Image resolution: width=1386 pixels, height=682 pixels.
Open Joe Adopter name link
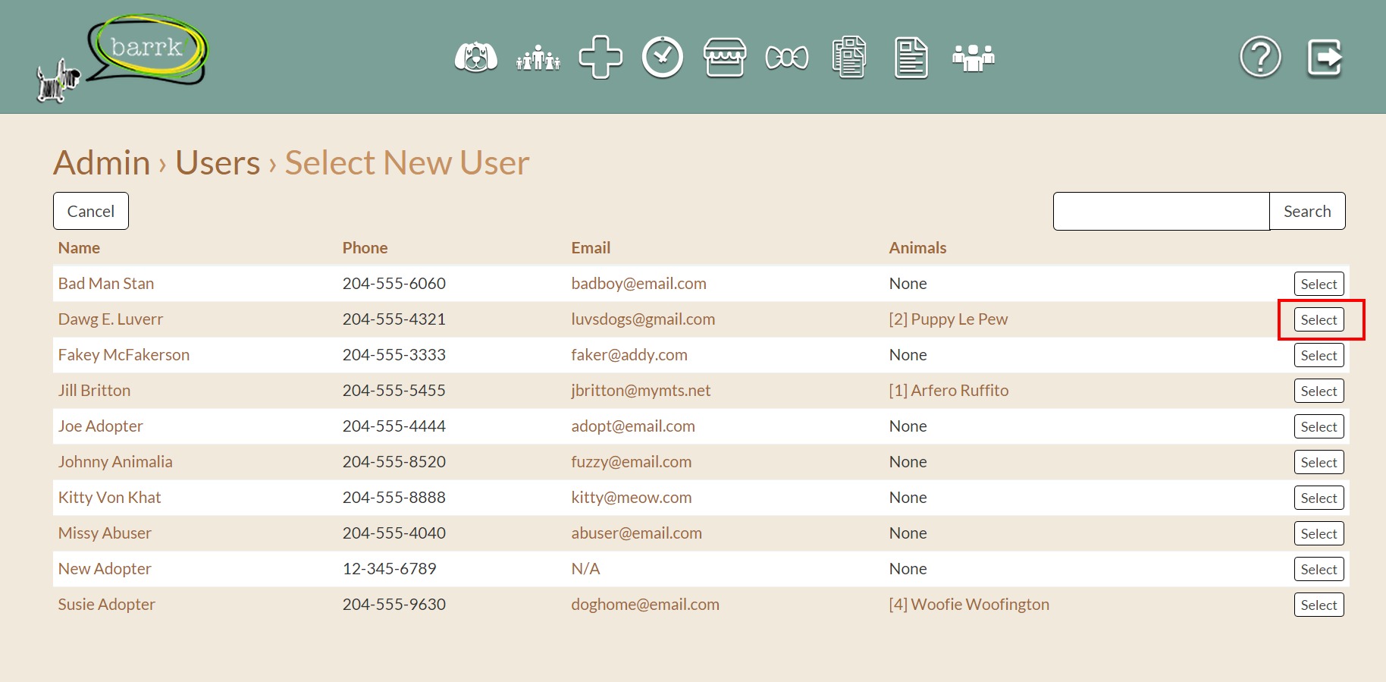101,426
